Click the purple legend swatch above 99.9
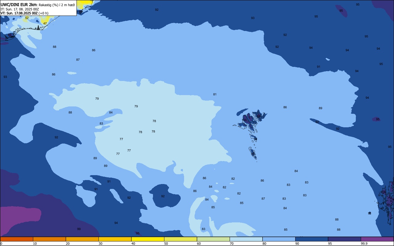The width and height of the screenshot is (394, 246). point(377,239)
